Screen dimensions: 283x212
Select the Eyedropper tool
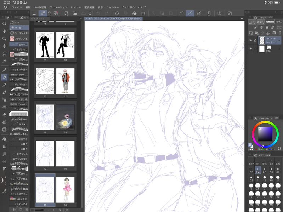tap(4, 69)
